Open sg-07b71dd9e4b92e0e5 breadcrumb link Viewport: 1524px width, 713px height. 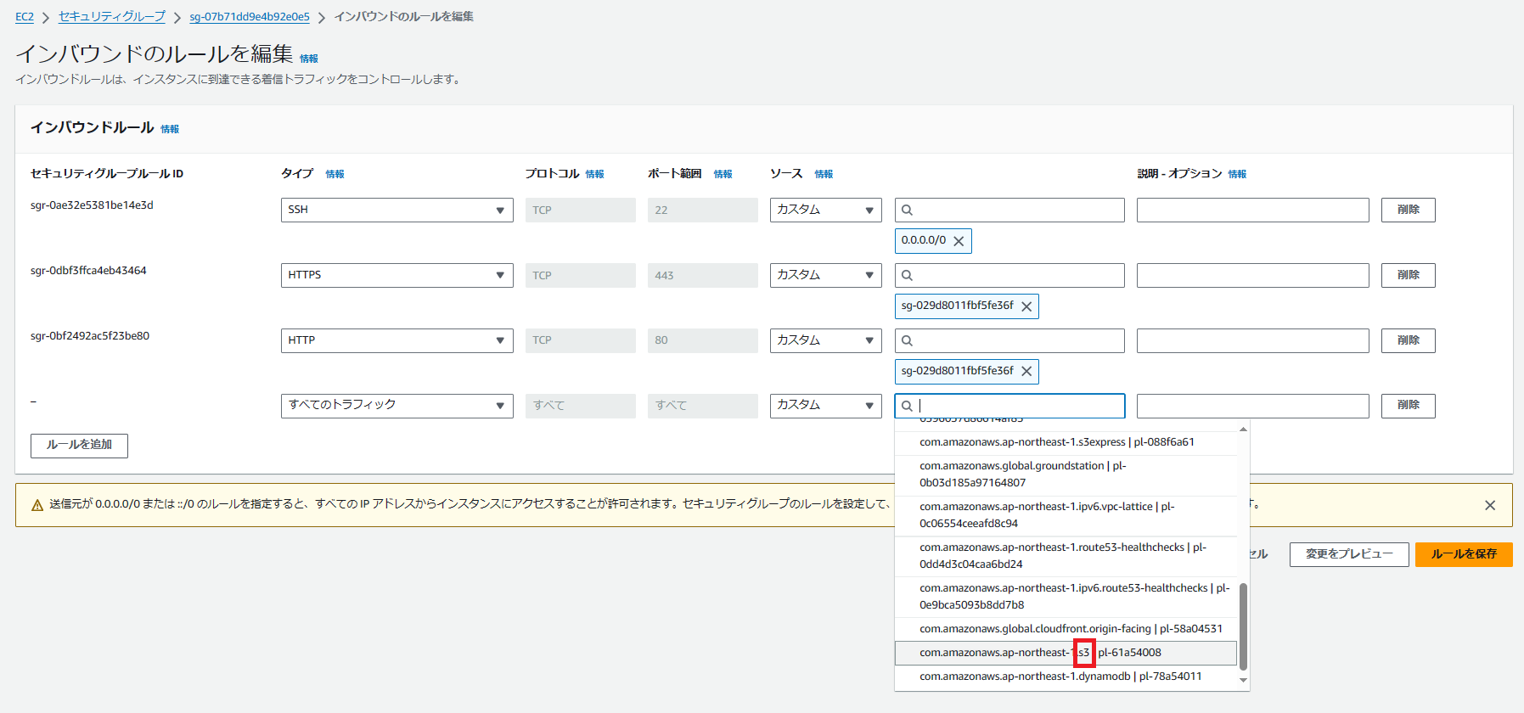(250, 17)
